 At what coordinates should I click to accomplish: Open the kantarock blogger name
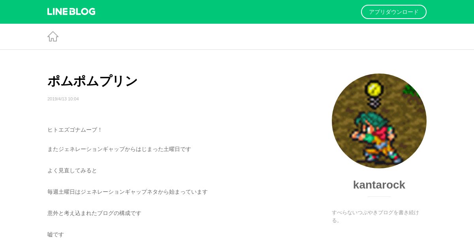[379, 185]
